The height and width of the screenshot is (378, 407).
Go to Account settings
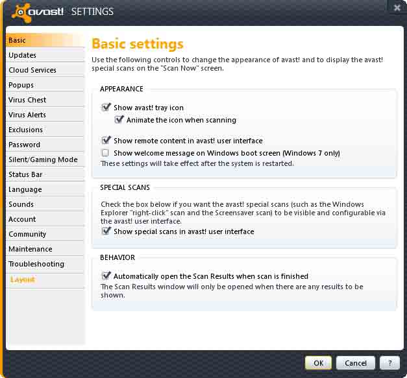tap(45, 219)
